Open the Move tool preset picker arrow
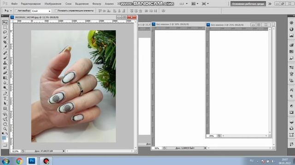Viewport: 295px width, 165px height. (x=11, y=11)
